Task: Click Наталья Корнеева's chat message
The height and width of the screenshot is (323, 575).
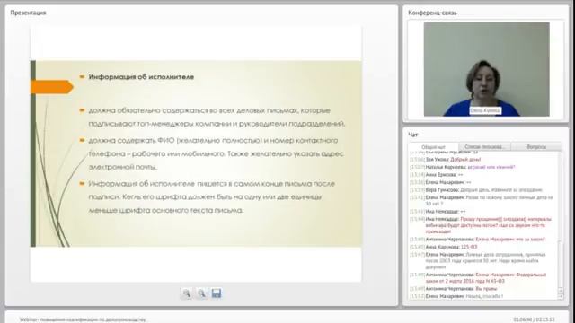Action: click(x=463, y=167)
